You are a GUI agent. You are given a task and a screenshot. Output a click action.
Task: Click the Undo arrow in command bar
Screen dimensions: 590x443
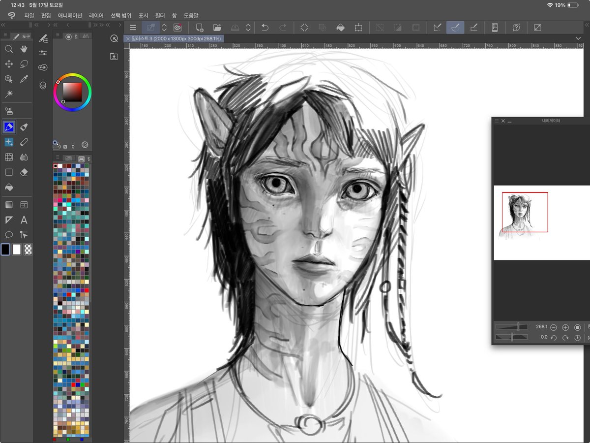pyautogui.click(x=265, y=28)
